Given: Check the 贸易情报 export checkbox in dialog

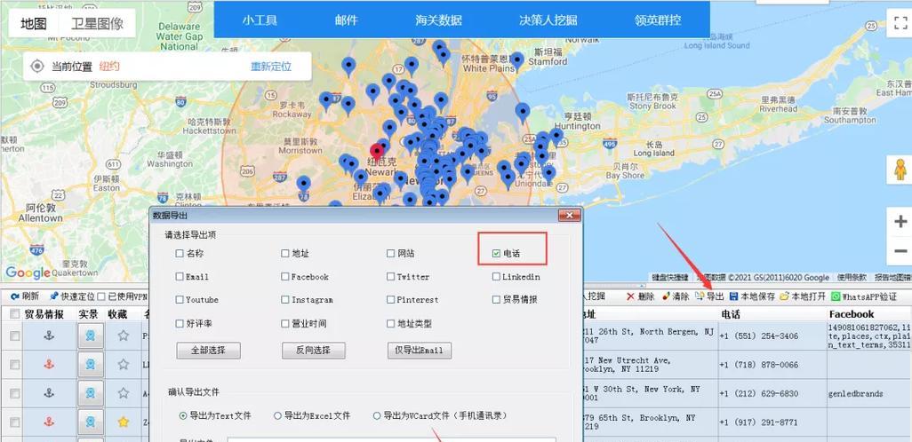Looking at the screenshot, I should pyautogui.click(x=496, y=300).
